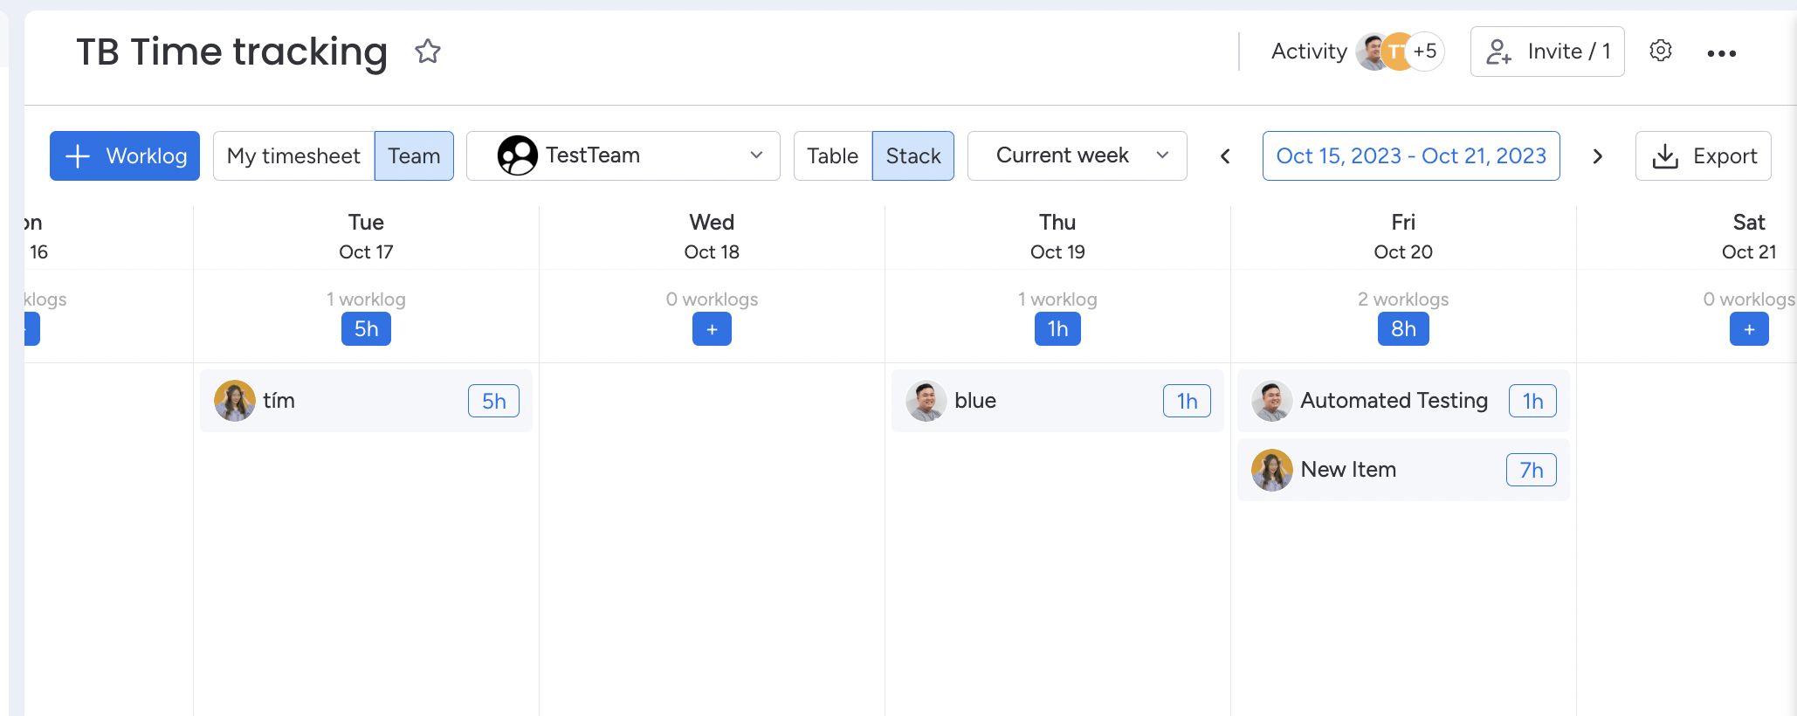
Task: Switch to My timesheet view
Action: point(293,156)
